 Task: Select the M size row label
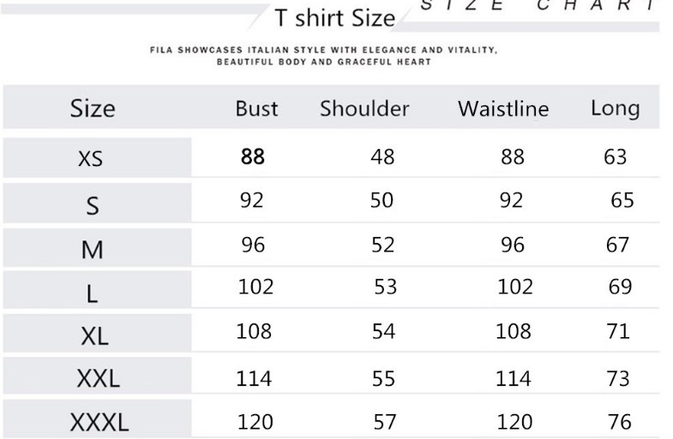(93, 250)
